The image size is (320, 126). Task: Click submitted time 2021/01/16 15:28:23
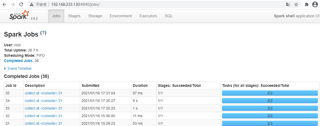tap(98, 123)
